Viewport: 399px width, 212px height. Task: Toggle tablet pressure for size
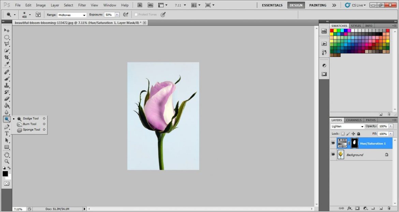click(163, 15)
